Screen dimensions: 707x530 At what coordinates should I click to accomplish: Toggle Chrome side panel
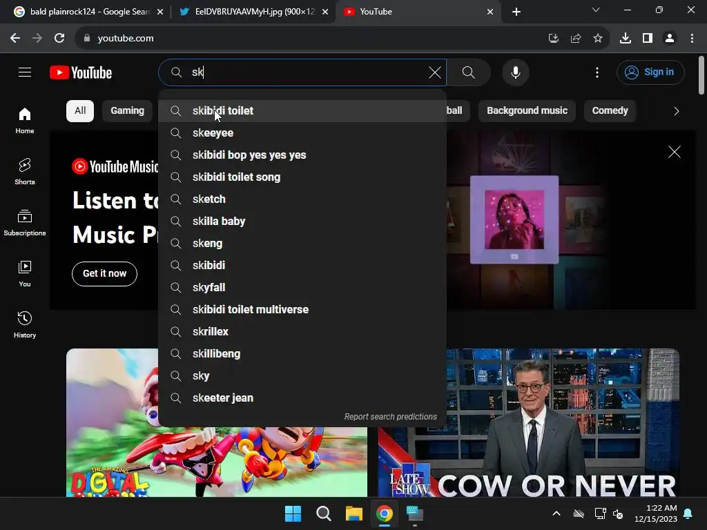tap(648, 39)
